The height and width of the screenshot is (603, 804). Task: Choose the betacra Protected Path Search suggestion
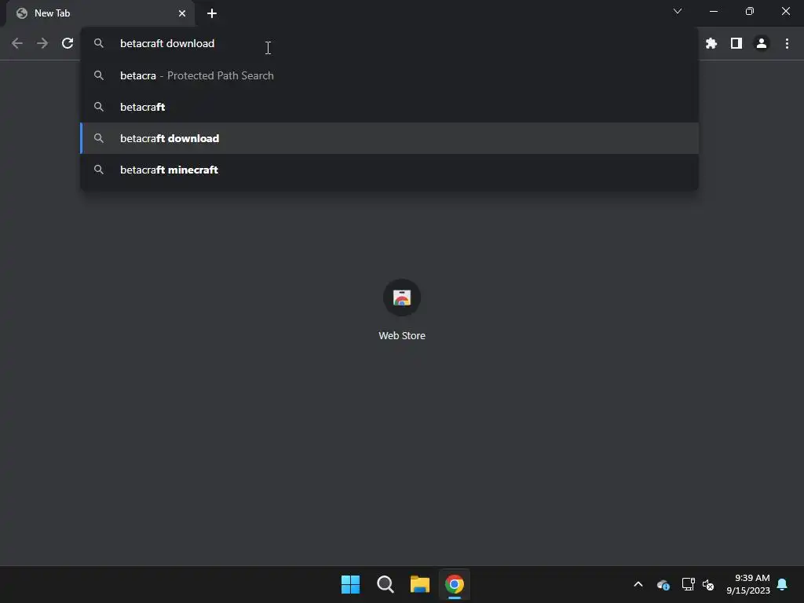click(x=389, y=75)
